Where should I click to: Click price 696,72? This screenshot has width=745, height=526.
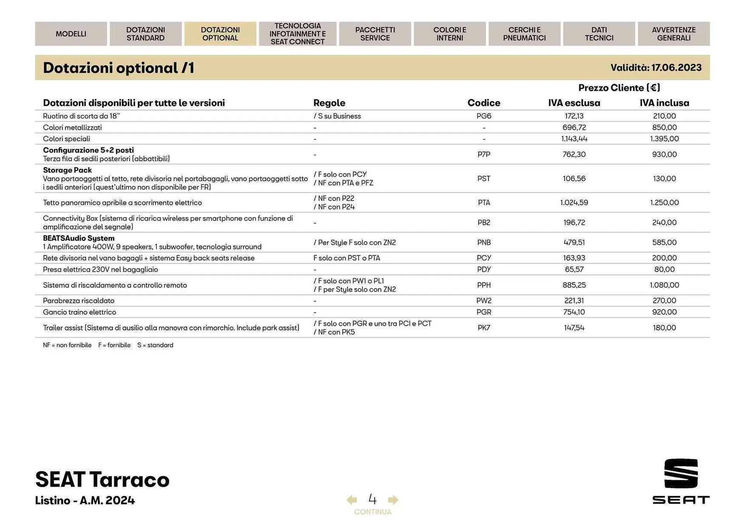[574, 127]
